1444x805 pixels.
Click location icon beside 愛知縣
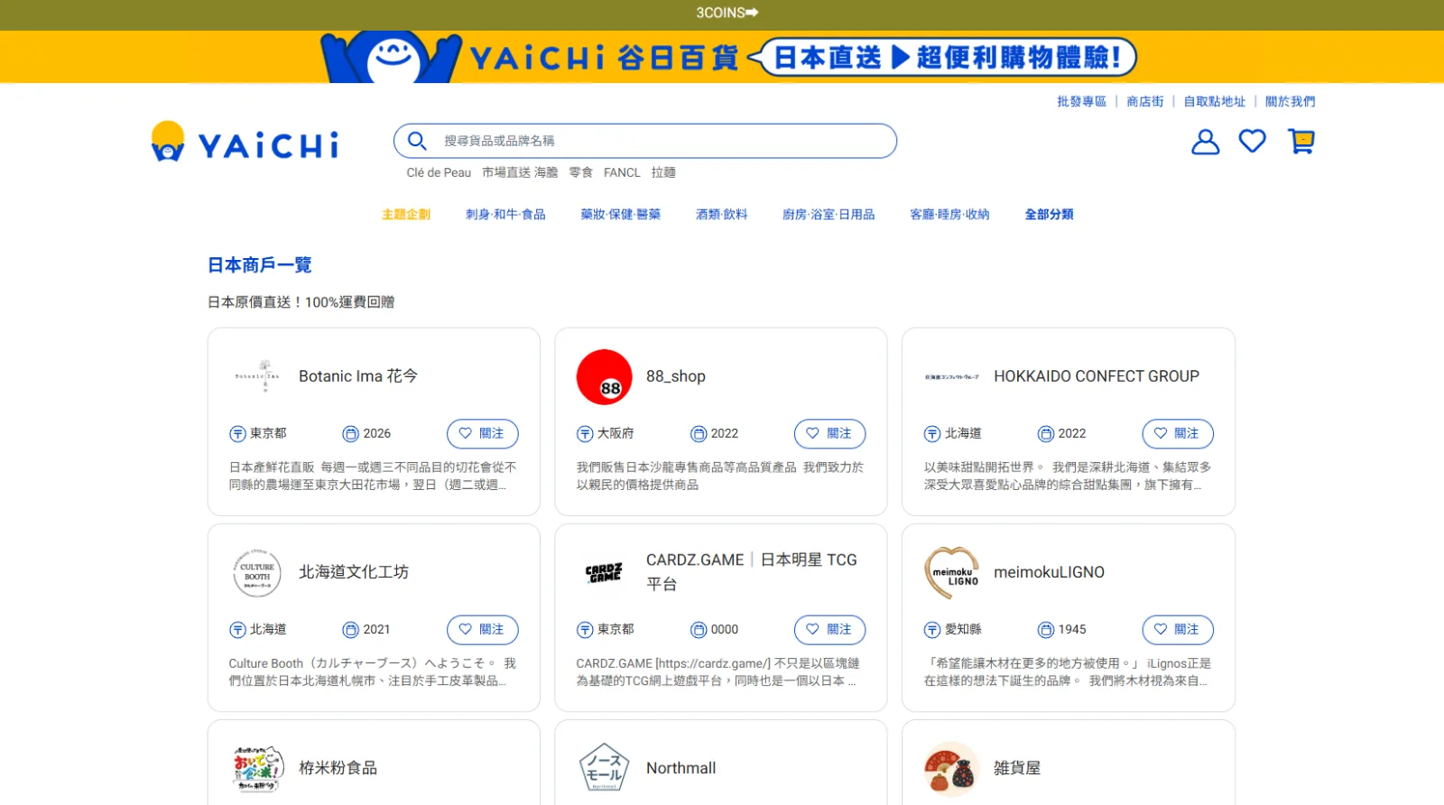click(932, 630)
